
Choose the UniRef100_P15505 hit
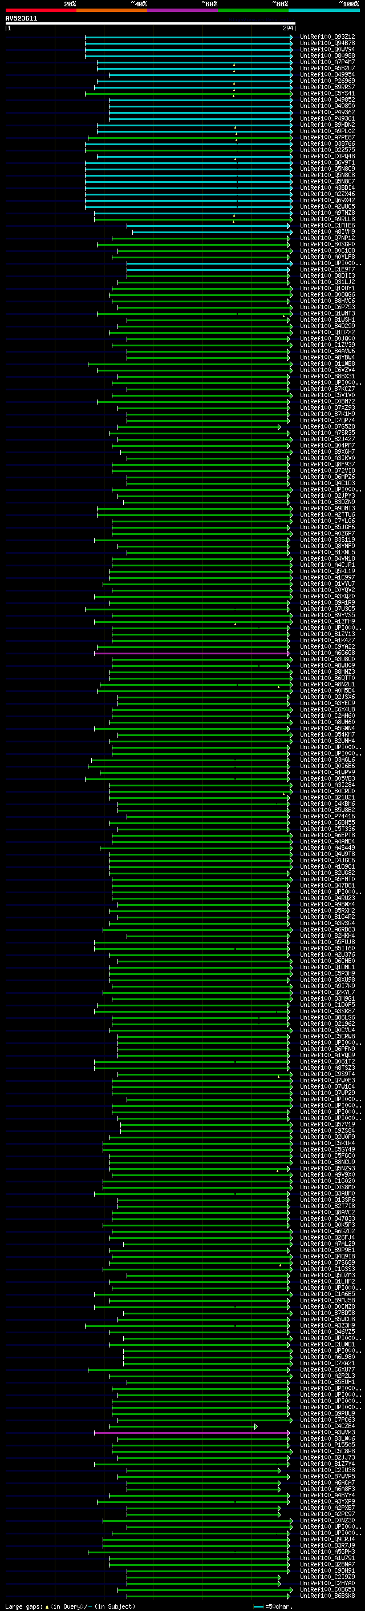pyautogui.click(x=327, y=1445)
